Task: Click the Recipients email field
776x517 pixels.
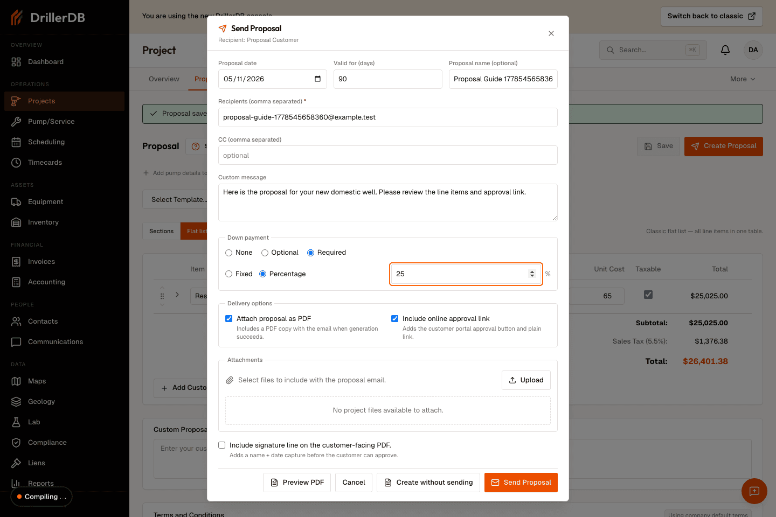Action: 388,117
